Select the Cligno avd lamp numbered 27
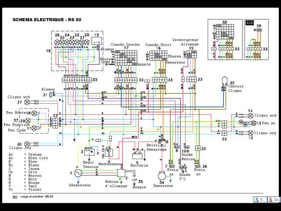The image size is (281, 211). tap(27, 102)
